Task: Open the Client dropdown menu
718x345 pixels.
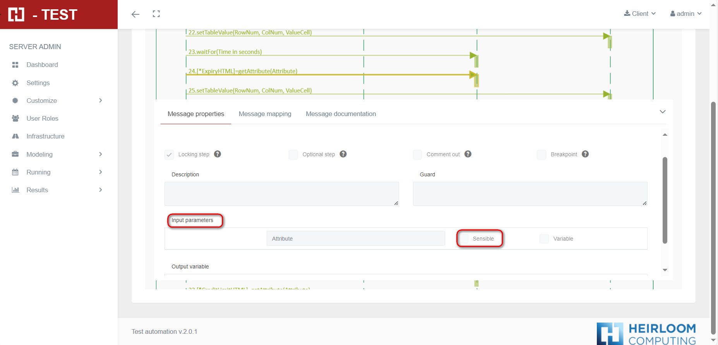Action: pos(640,14)
